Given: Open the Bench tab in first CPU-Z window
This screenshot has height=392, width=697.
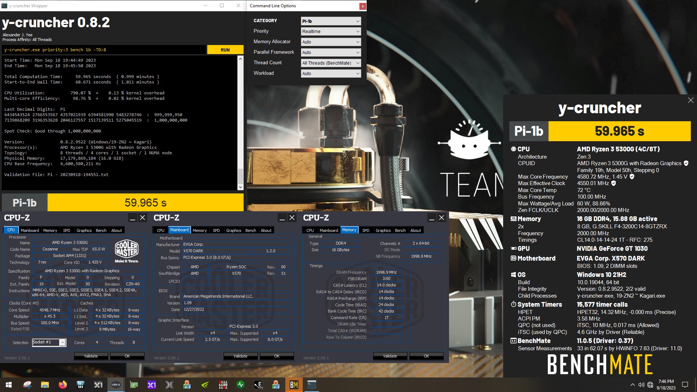Looking at the screenshot, I should point(101,230).
